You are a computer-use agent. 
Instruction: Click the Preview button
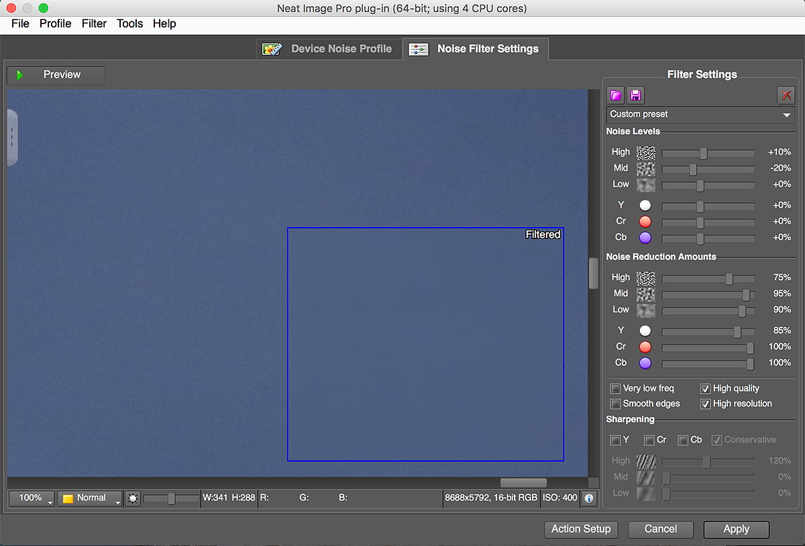coord(56,75)
